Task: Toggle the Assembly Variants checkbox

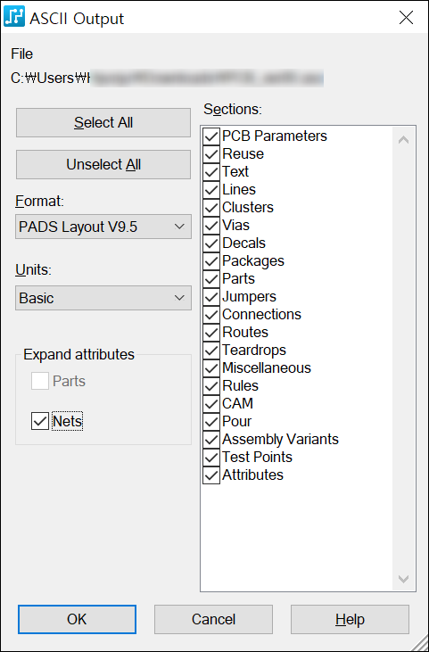Action: (x=211, y=440)
